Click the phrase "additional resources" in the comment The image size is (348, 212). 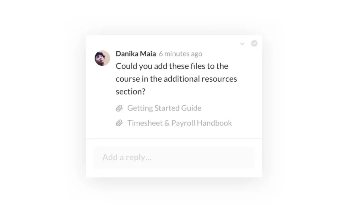pyautogui.click(x=200, y=79)
